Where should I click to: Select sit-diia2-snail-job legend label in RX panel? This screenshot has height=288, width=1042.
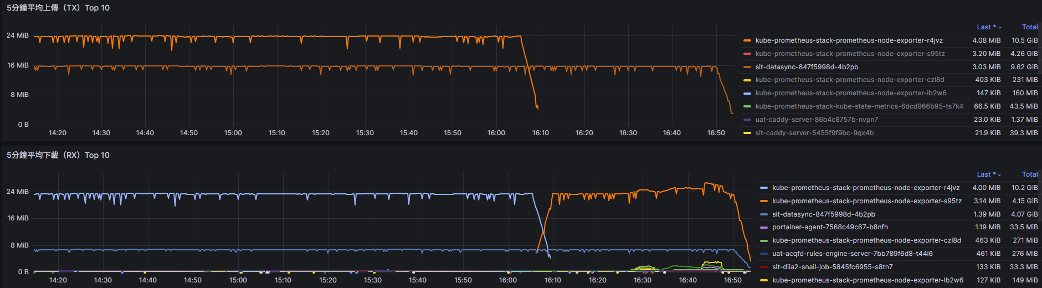pos(832,267)
